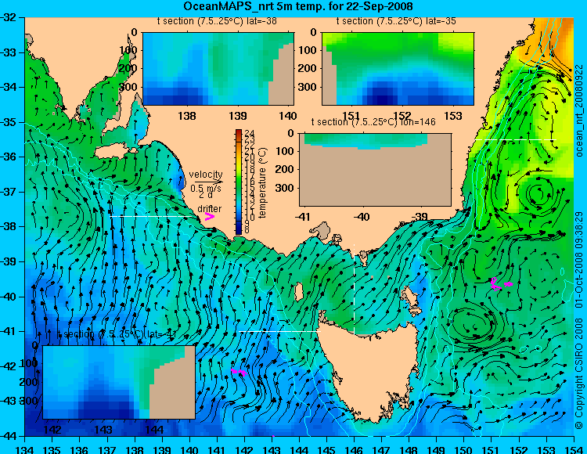Click the vertical temperature color bar
The image size is (587, 454).
pyautogui.click(x=239, y=182)
